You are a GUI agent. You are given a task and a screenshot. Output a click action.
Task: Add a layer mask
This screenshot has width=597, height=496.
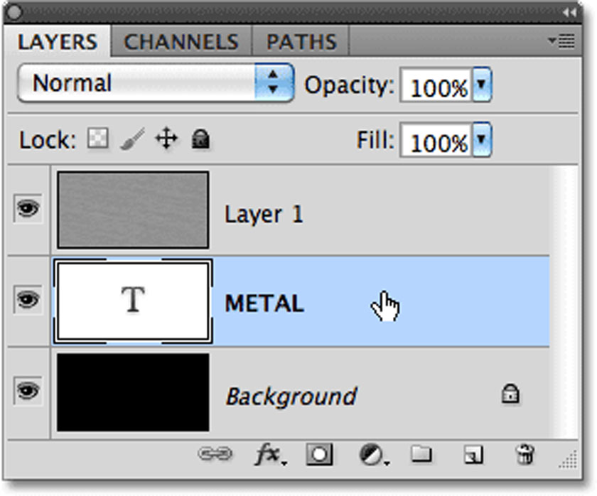click(x=319, y=454)
